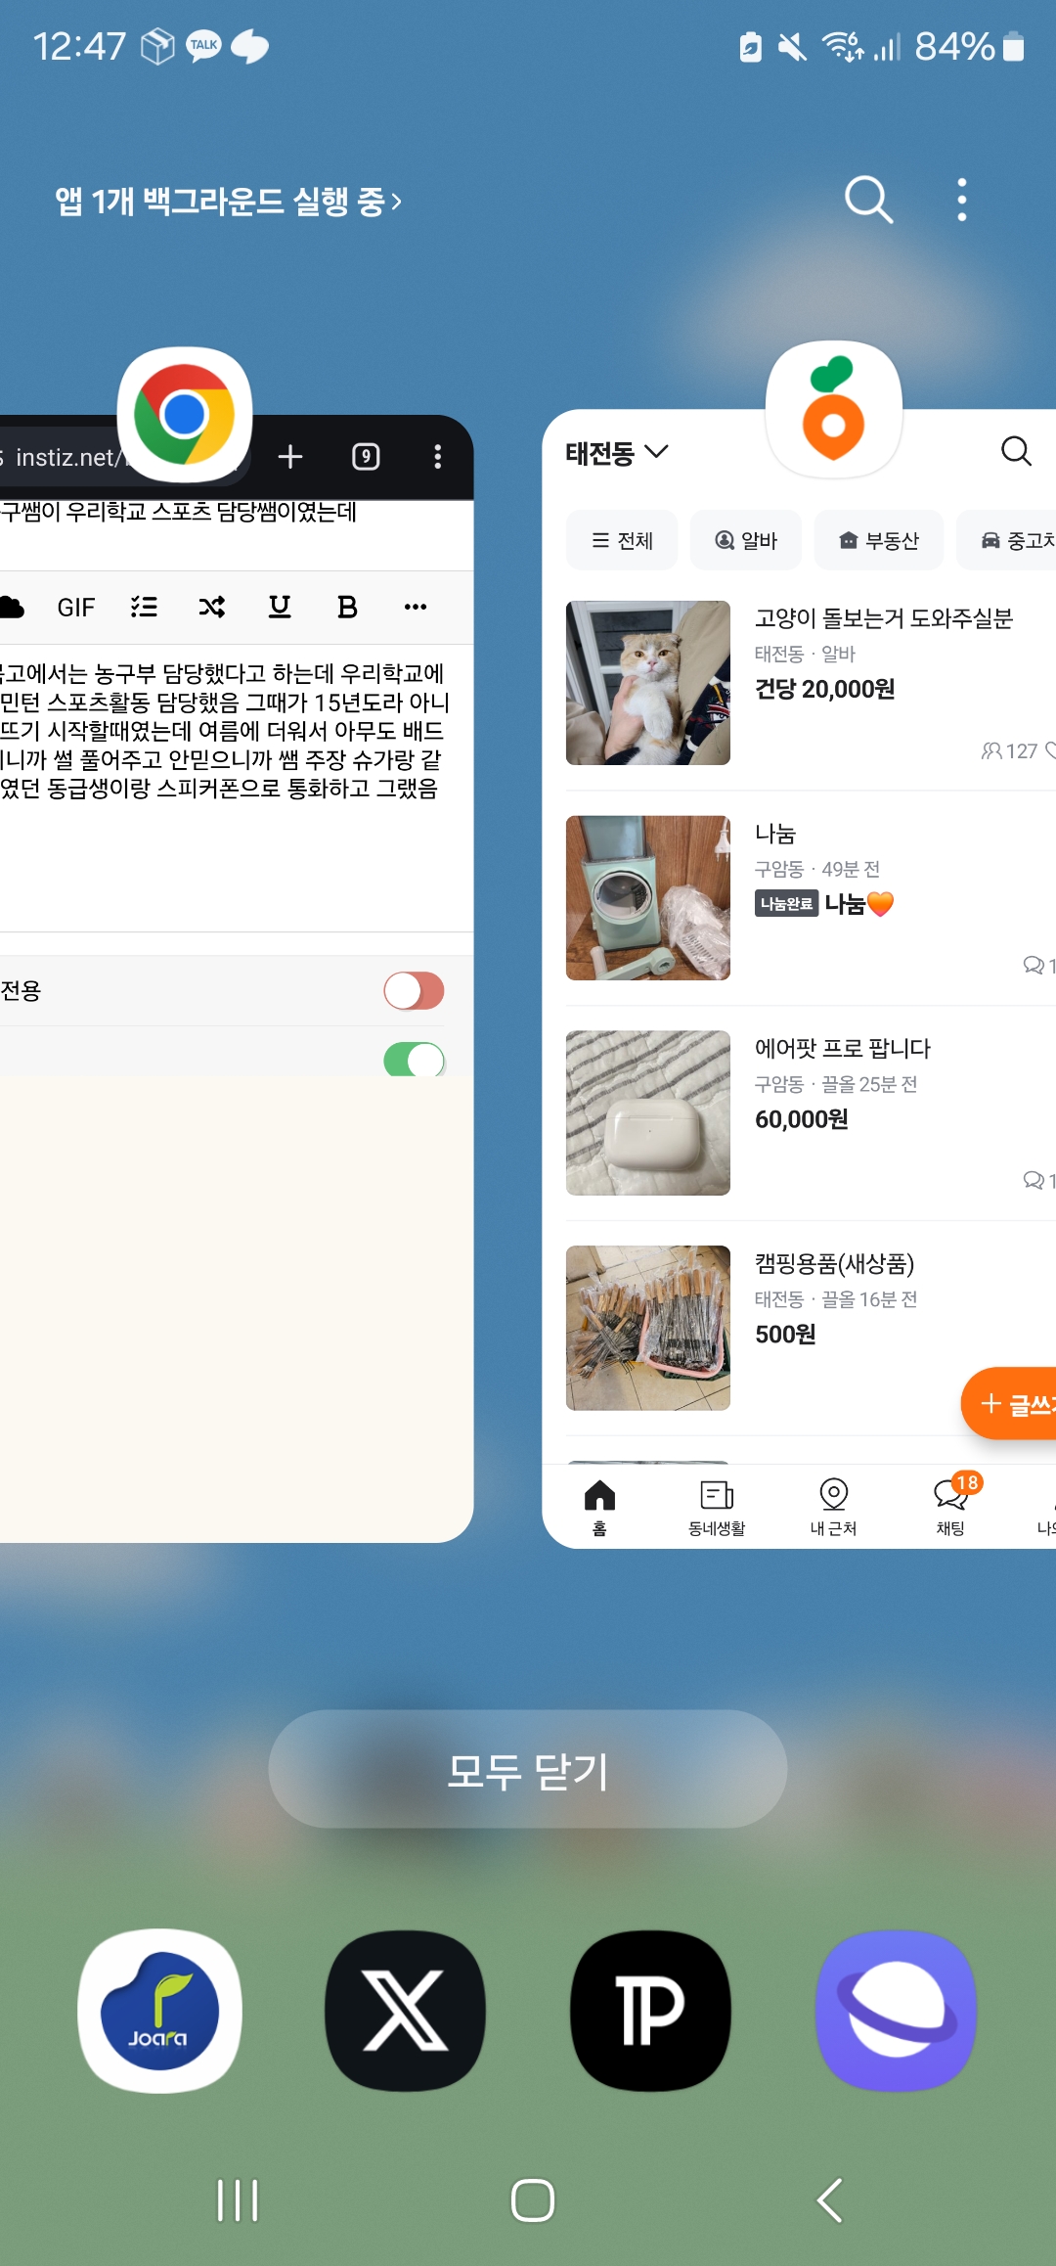Tap the orange '글쓰기' write button
This screenshot has width=1056, height=2266.
point(1008,1404)
